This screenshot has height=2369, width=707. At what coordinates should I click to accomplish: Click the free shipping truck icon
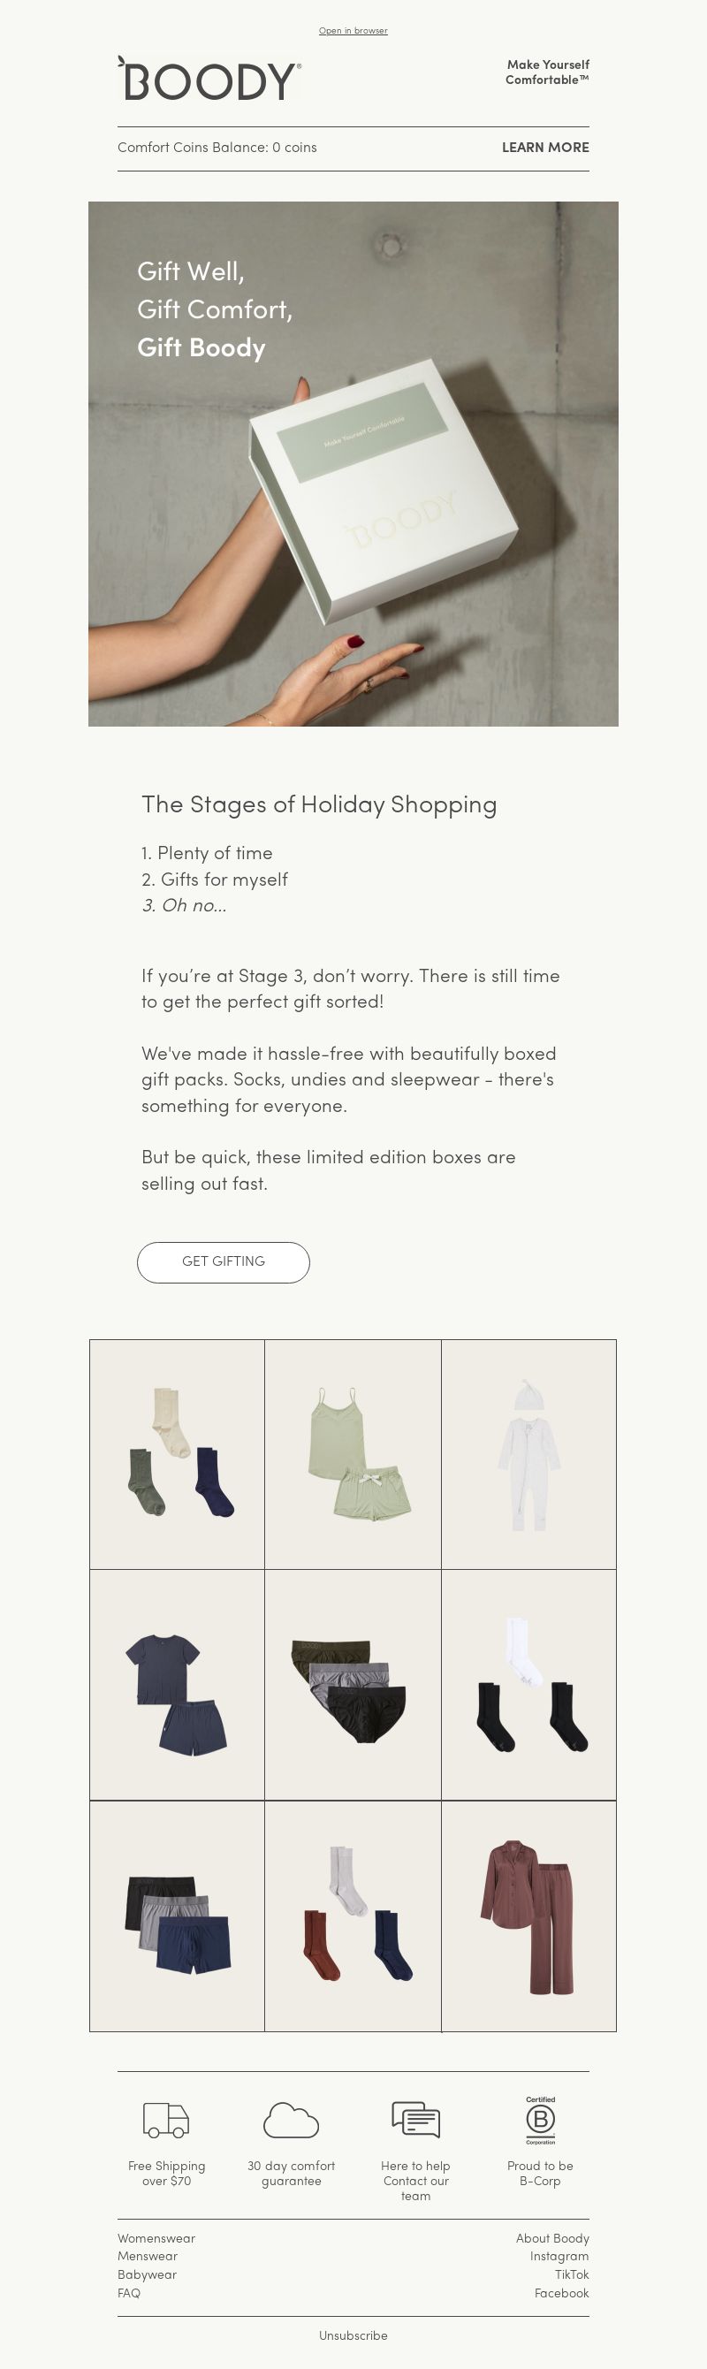click(166, 2120)
